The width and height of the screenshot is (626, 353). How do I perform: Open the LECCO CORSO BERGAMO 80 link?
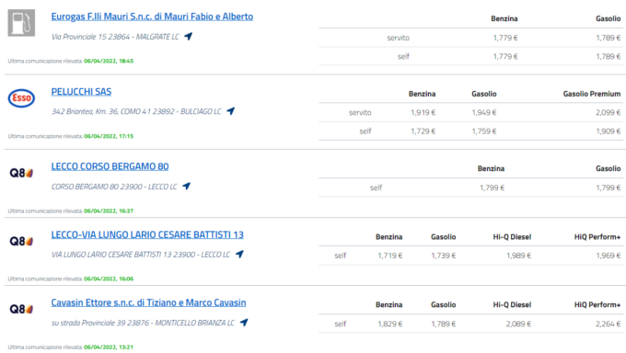point(110,166)
